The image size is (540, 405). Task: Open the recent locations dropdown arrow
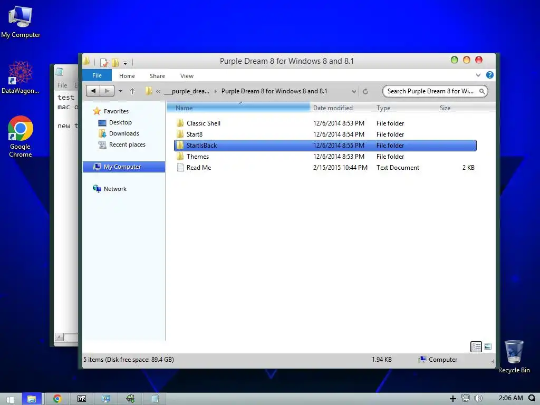121,91
